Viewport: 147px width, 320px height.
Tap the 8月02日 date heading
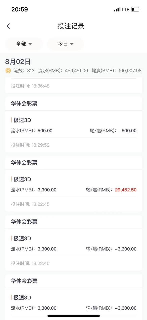click(x=18, y=62)
